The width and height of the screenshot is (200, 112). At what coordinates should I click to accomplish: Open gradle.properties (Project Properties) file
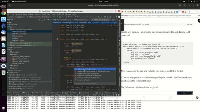[23, 84]
